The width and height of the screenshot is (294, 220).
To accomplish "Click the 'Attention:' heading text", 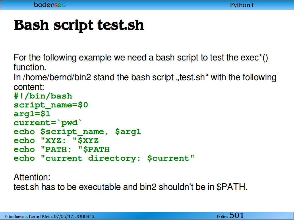I will (32, 177).
